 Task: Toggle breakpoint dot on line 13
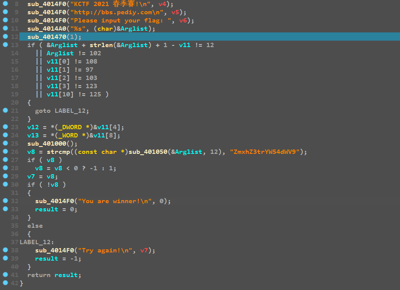pos(5,45)
